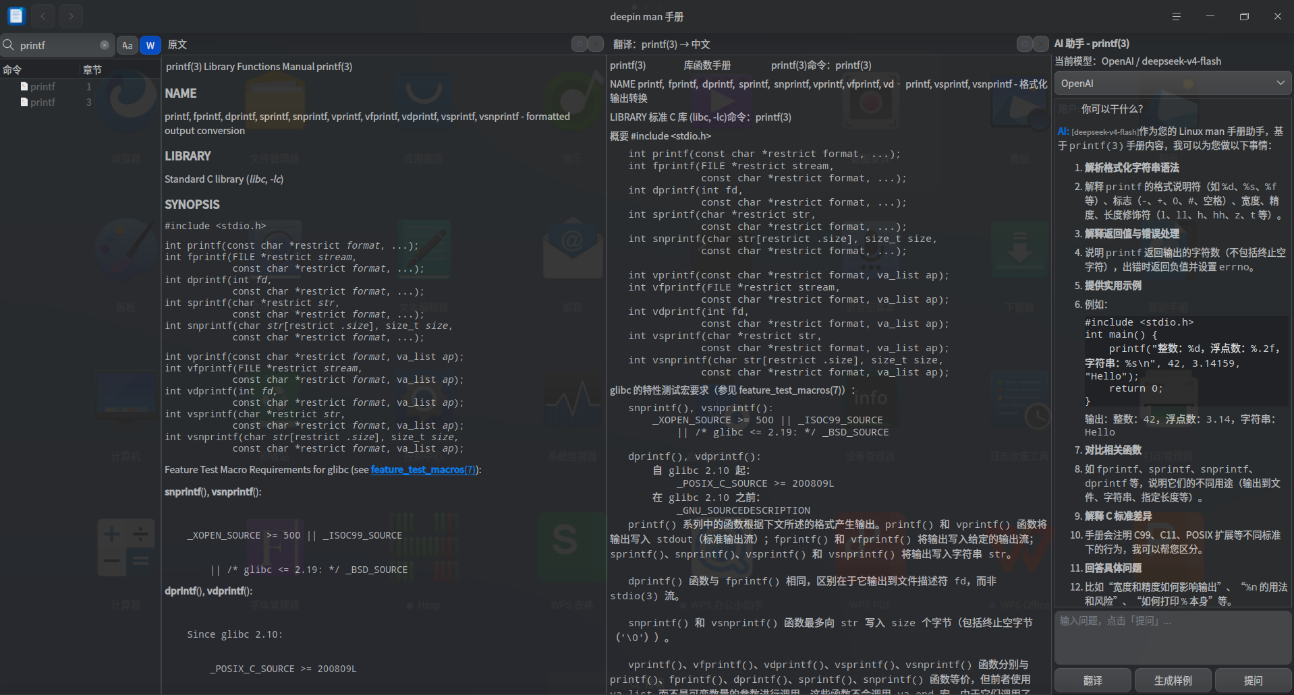Image resolution: width=1294 pixels, height=695 pixels.
Task: Open the hamburger main menu in the title bar
Action: coord(1176,16)
